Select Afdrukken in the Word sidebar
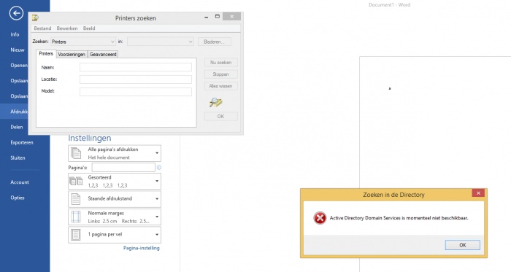Image resolution: width=511 pixels, height=272 pixels. coord(18,112)
